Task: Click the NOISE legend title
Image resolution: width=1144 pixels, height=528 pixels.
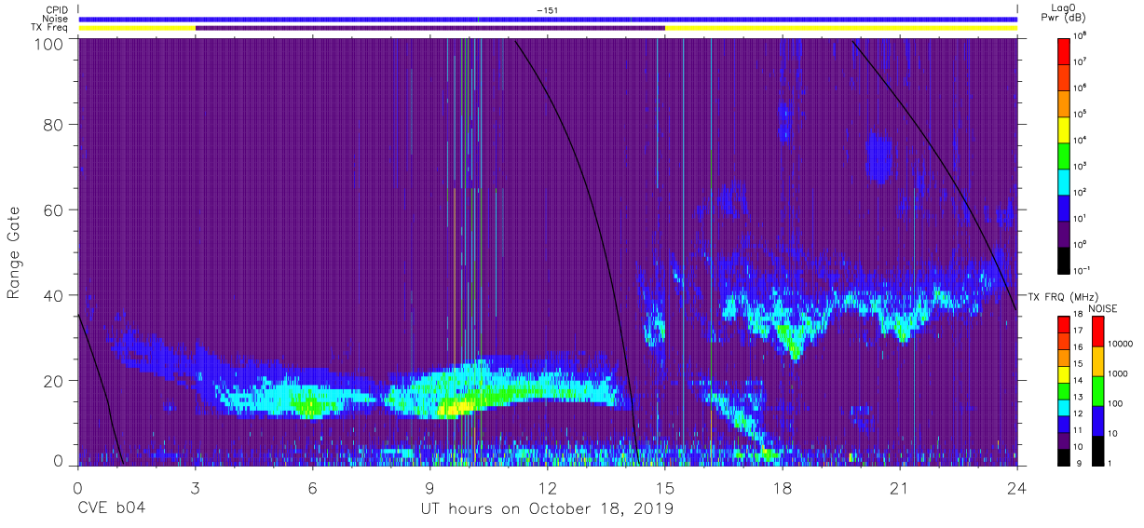Action: tap(1104, 307)
